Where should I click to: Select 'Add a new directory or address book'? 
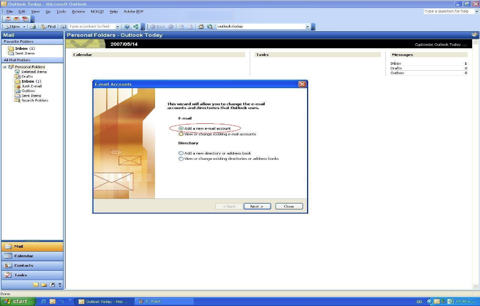181,153
